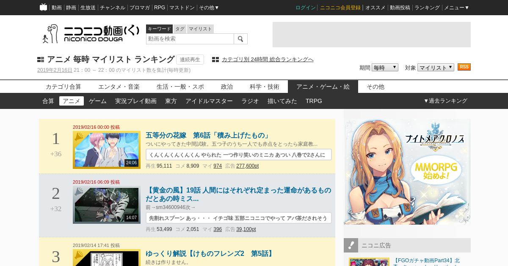The width and height of the screenshot is (508, 266).
Task: Choose the ゲーム subcategory
Action: coord(98,101)
